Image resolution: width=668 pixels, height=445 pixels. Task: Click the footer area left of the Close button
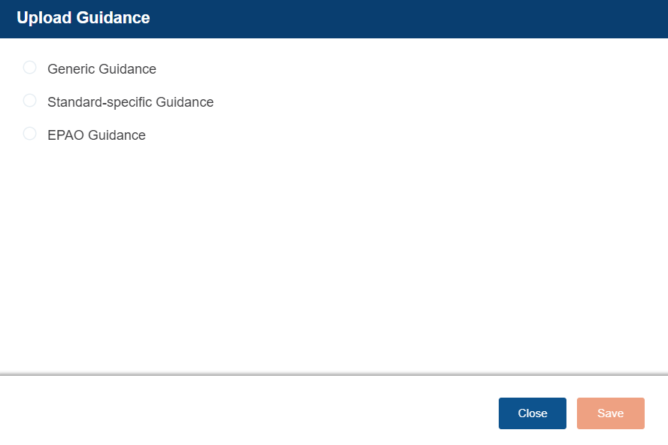click(x=248, y=413)
